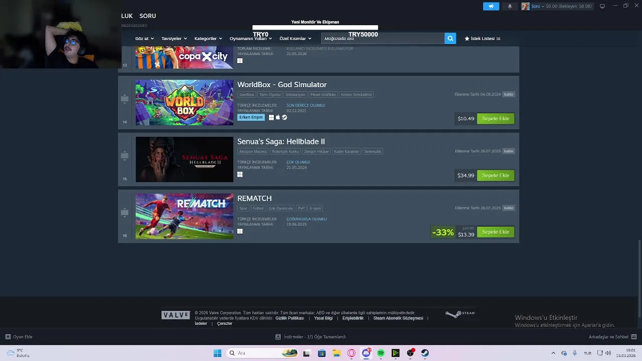
Task: Open the notifications bell
Action: pyautogui.click(x=510, y=6)
